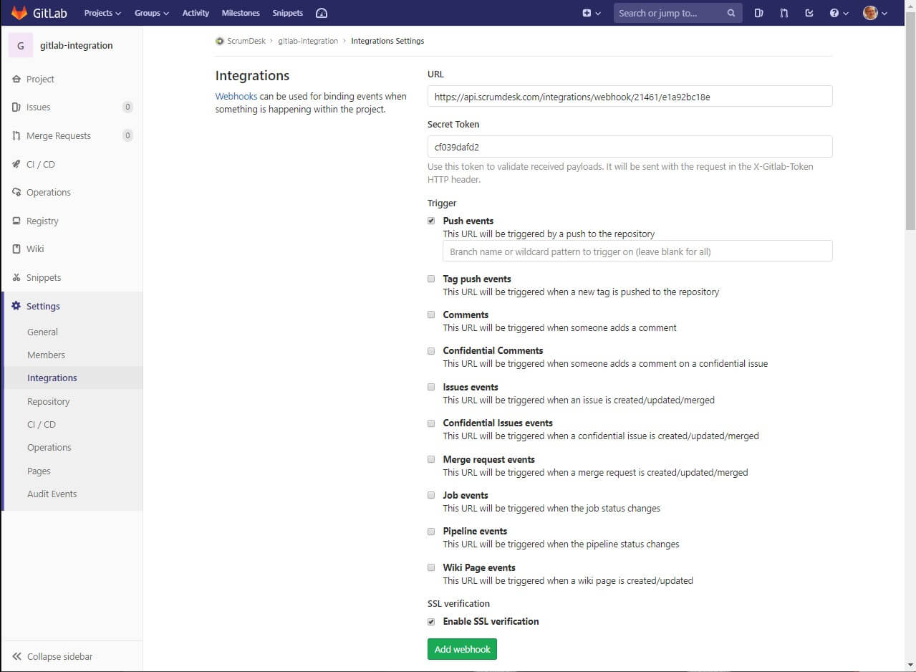Follow the Webhooks help link
916x672 pixels.
236,96
